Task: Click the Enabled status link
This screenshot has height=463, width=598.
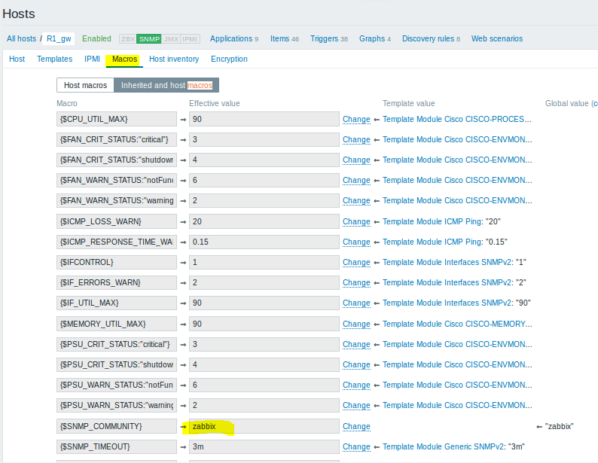Action: point(96,38)
